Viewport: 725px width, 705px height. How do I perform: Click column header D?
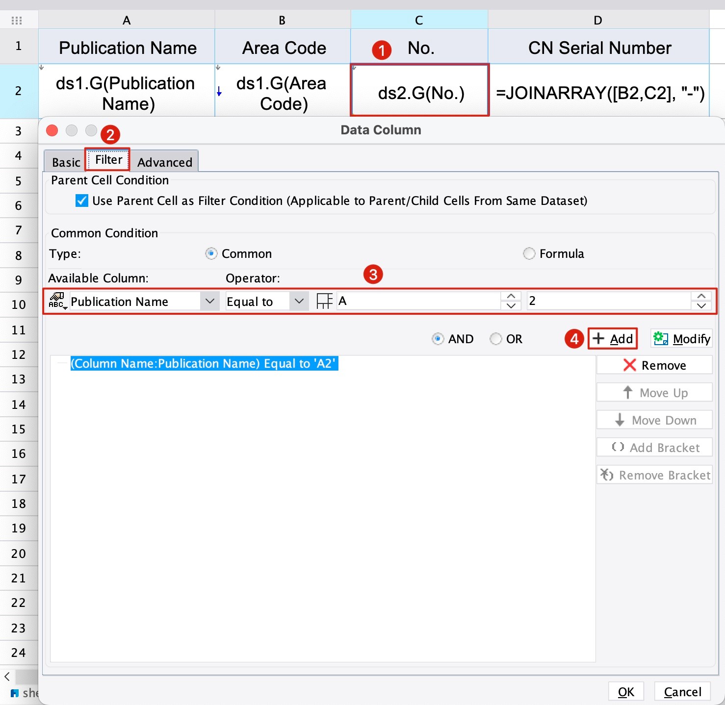(598, 20)
